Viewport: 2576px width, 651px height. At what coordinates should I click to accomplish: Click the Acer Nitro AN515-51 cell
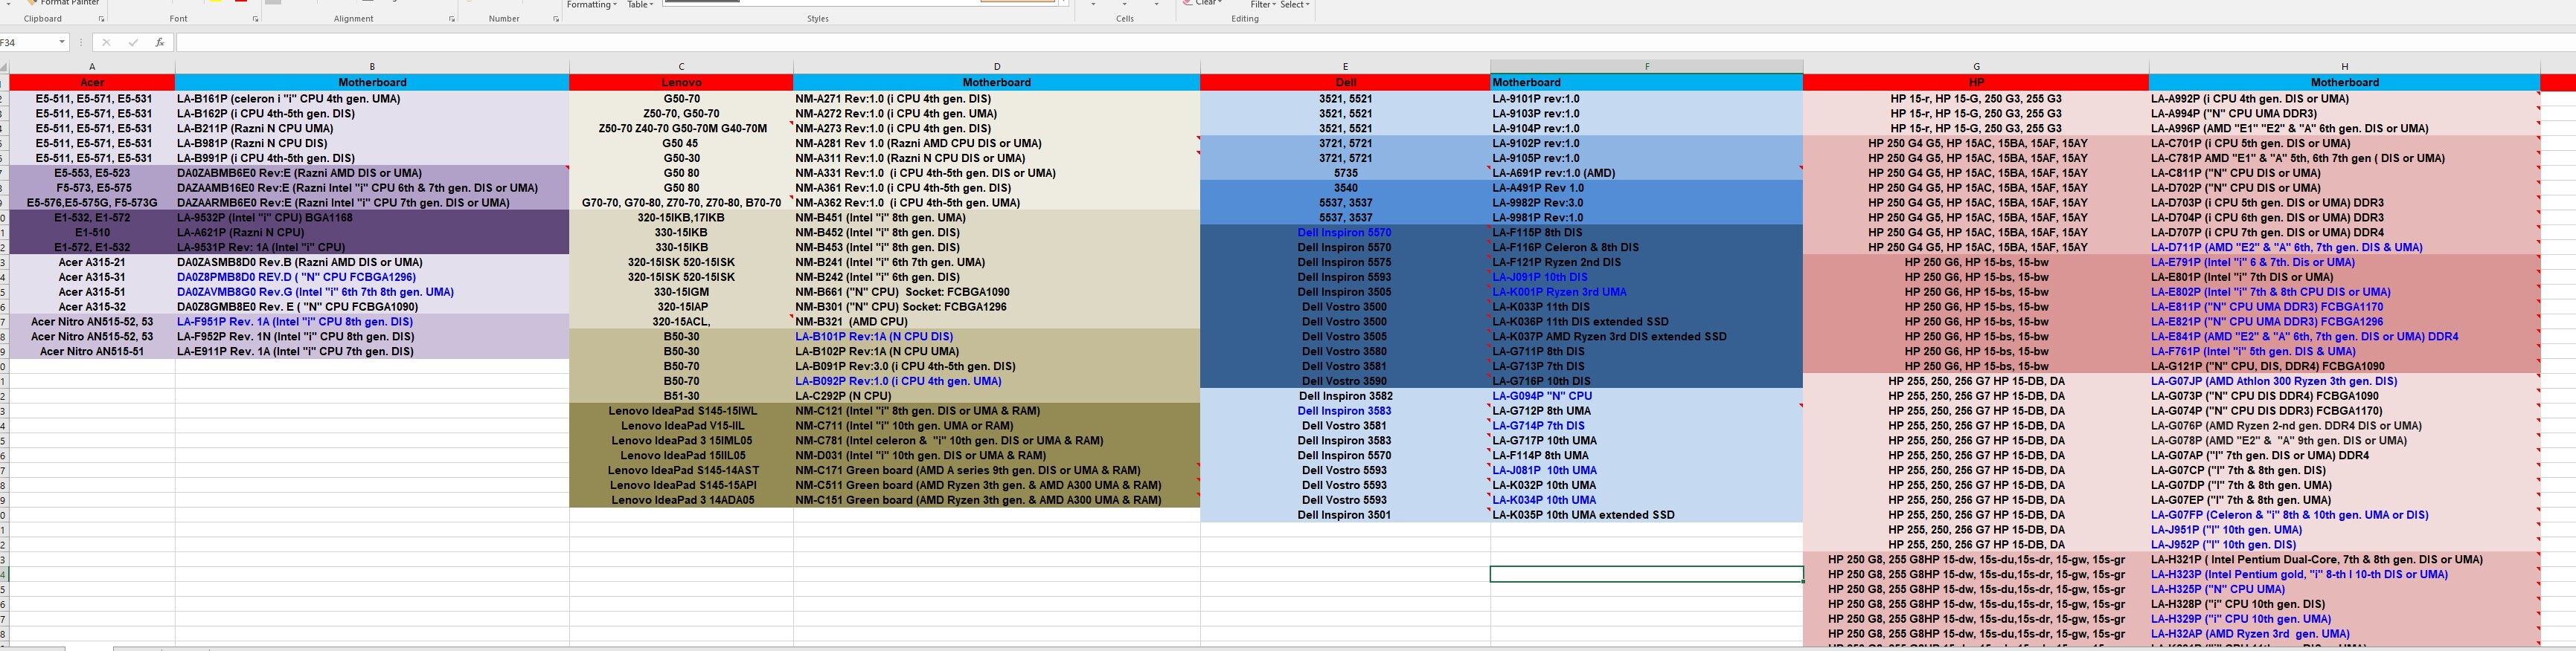(92, 352)
